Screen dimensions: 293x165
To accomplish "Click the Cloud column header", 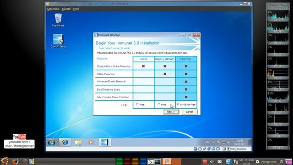I will click(143, 59).
